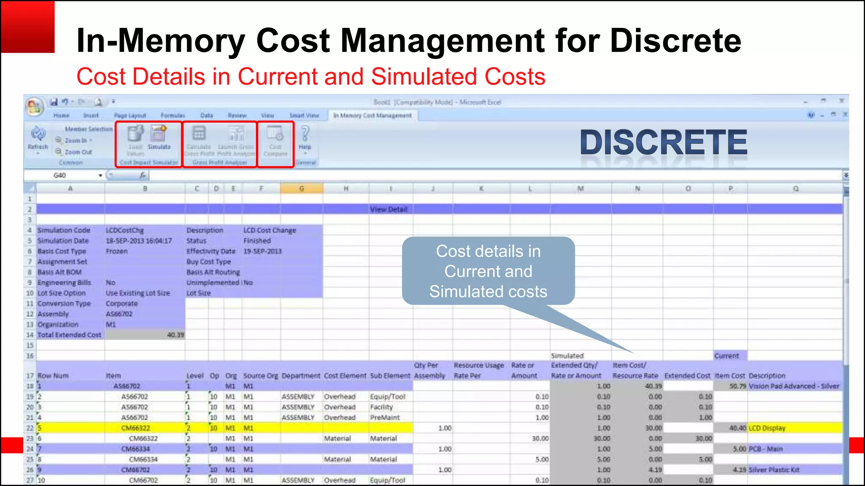The width and height of the screenshot is (865, 486).
Task: Select the In Memory Cost Management tab
Action: 372,115
